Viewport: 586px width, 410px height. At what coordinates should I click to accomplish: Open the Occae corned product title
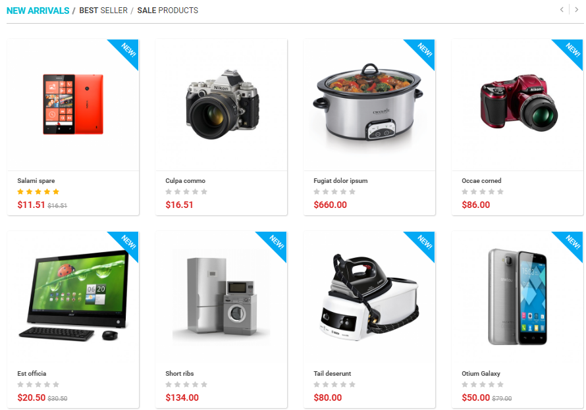tap(481, 181)
